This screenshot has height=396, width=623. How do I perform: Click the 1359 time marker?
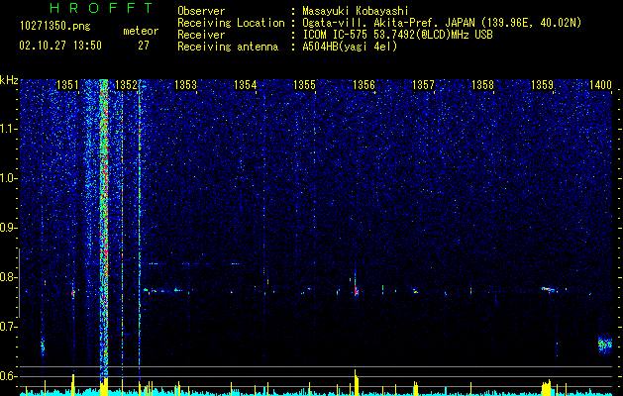click(x=543, y=85)
